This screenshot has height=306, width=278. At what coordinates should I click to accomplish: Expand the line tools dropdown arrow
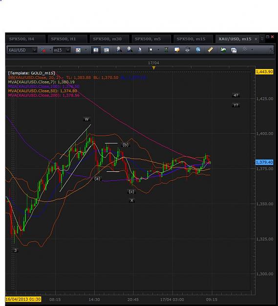tap(252, 50)
